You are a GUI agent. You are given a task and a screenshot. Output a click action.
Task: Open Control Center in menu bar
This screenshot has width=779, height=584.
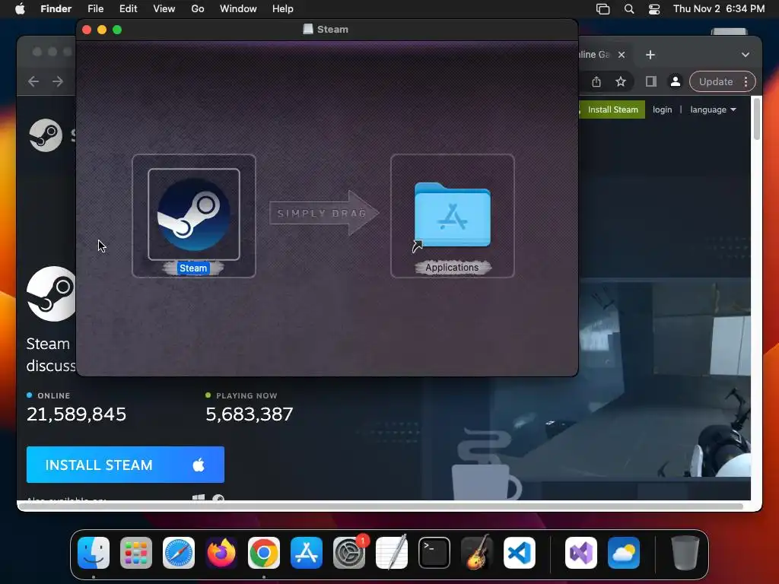(x=654, y=9)
